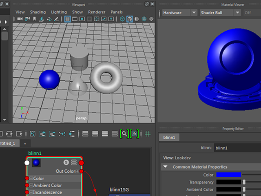Toggle the viewport Grid display button
The image size is (261, 196).
67,19
